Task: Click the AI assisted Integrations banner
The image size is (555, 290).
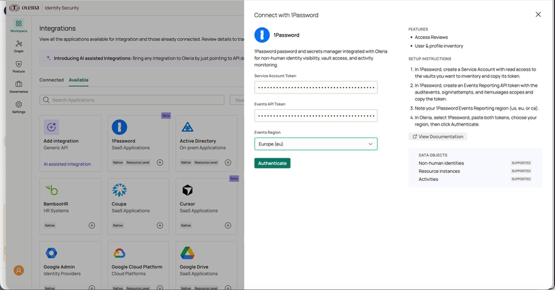Action: pyautogui.click(x=142, y=58)
